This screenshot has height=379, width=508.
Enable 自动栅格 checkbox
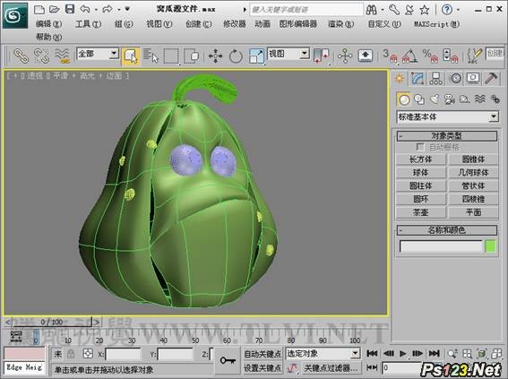(420, 147)
